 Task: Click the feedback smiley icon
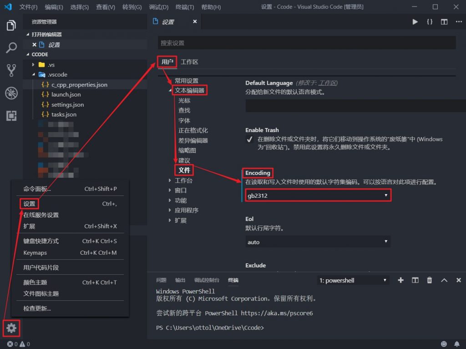tap(444, 344)
